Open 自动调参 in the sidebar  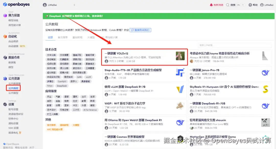pos(13,41)
